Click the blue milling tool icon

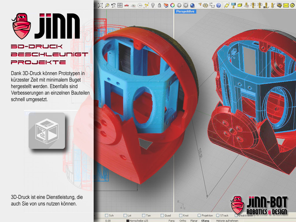[233, 5]
